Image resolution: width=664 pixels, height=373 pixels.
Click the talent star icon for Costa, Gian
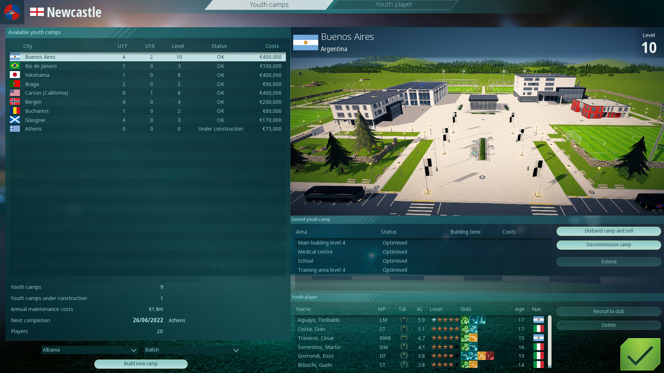click(404, 329)
